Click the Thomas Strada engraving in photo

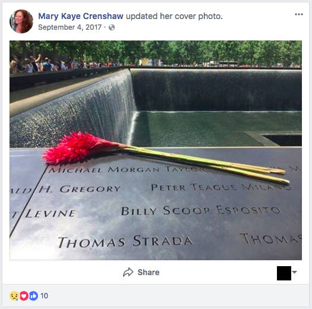(125, 242)
